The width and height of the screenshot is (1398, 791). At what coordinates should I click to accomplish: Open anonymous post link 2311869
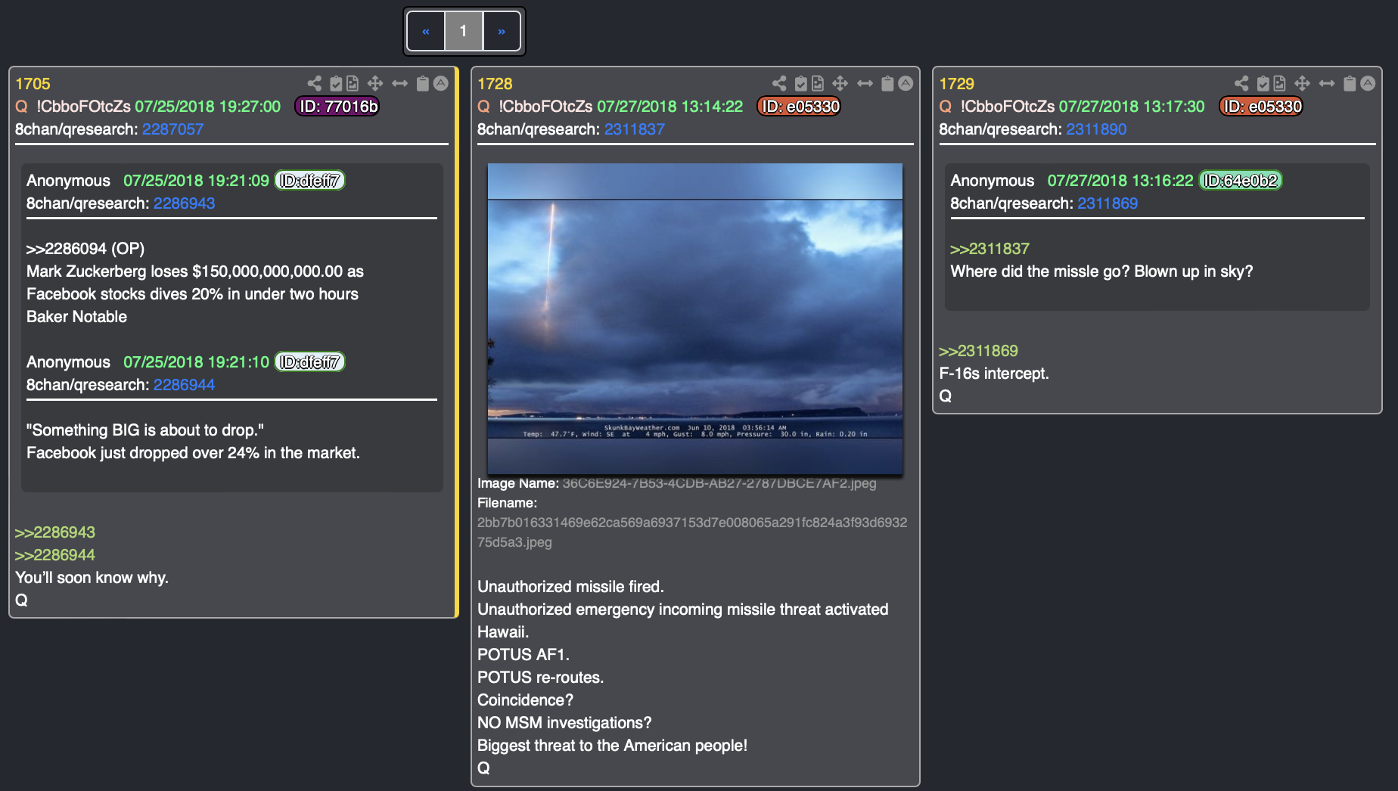[1108, 203]
